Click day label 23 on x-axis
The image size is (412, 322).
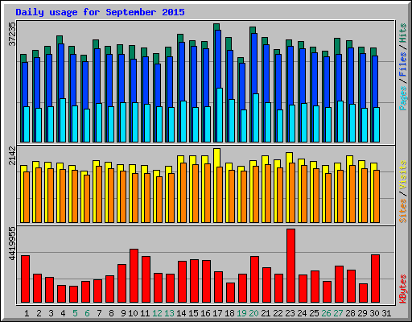point(290,313)
